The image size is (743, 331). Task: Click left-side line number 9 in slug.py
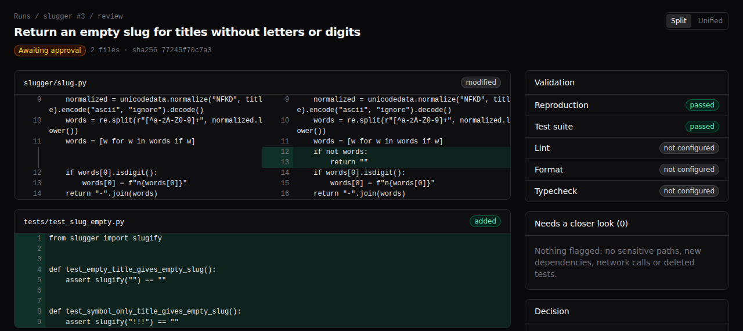click(39, 99)
